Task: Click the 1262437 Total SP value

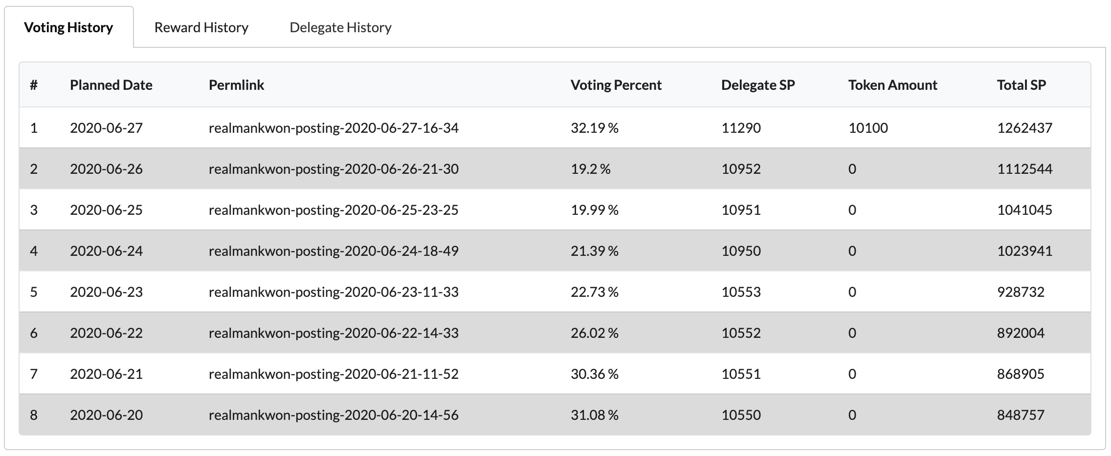Action: click(1024, 128)
